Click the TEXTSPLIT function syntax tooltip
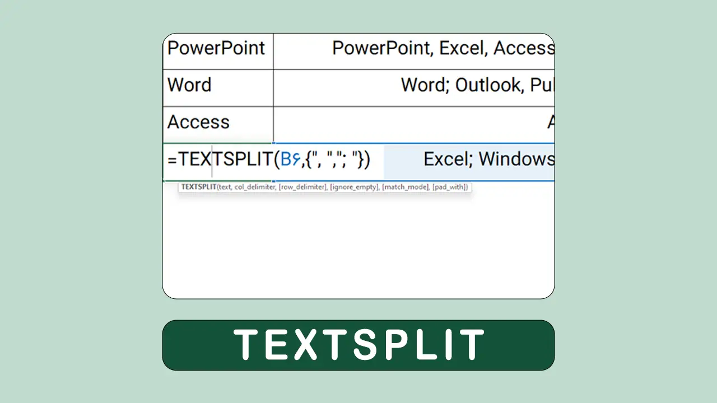This screenshot has width=717, height=403. pyautogui.click(x=325, y=187)
